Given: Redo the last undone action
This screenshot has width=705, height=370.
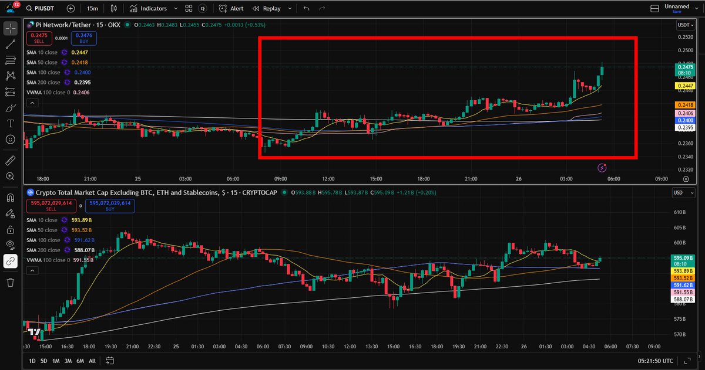Looking at the screenshot, I should click(x=321, y=9).
